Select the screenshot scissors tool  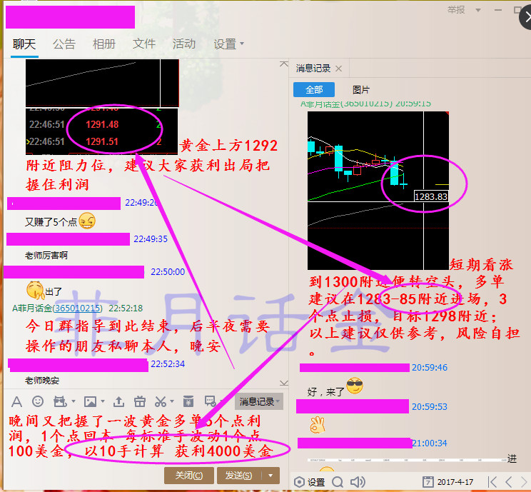161,401
